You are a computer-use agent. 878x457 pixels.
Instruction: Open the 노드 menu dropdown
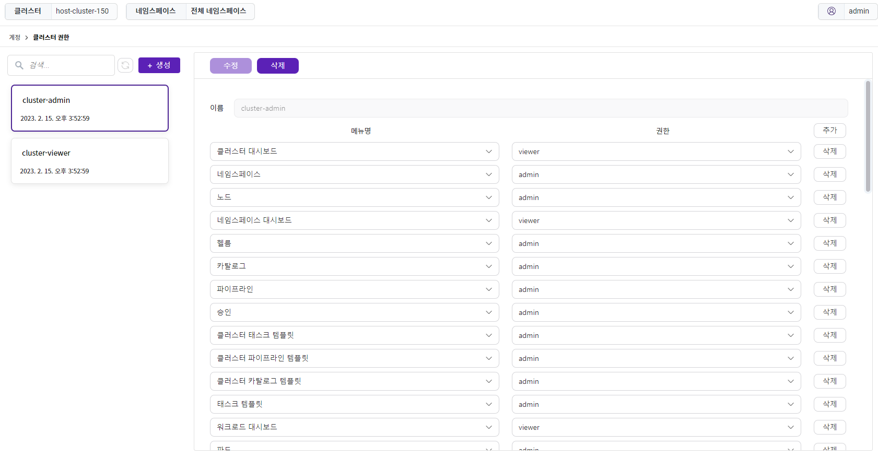pos(355,197)
